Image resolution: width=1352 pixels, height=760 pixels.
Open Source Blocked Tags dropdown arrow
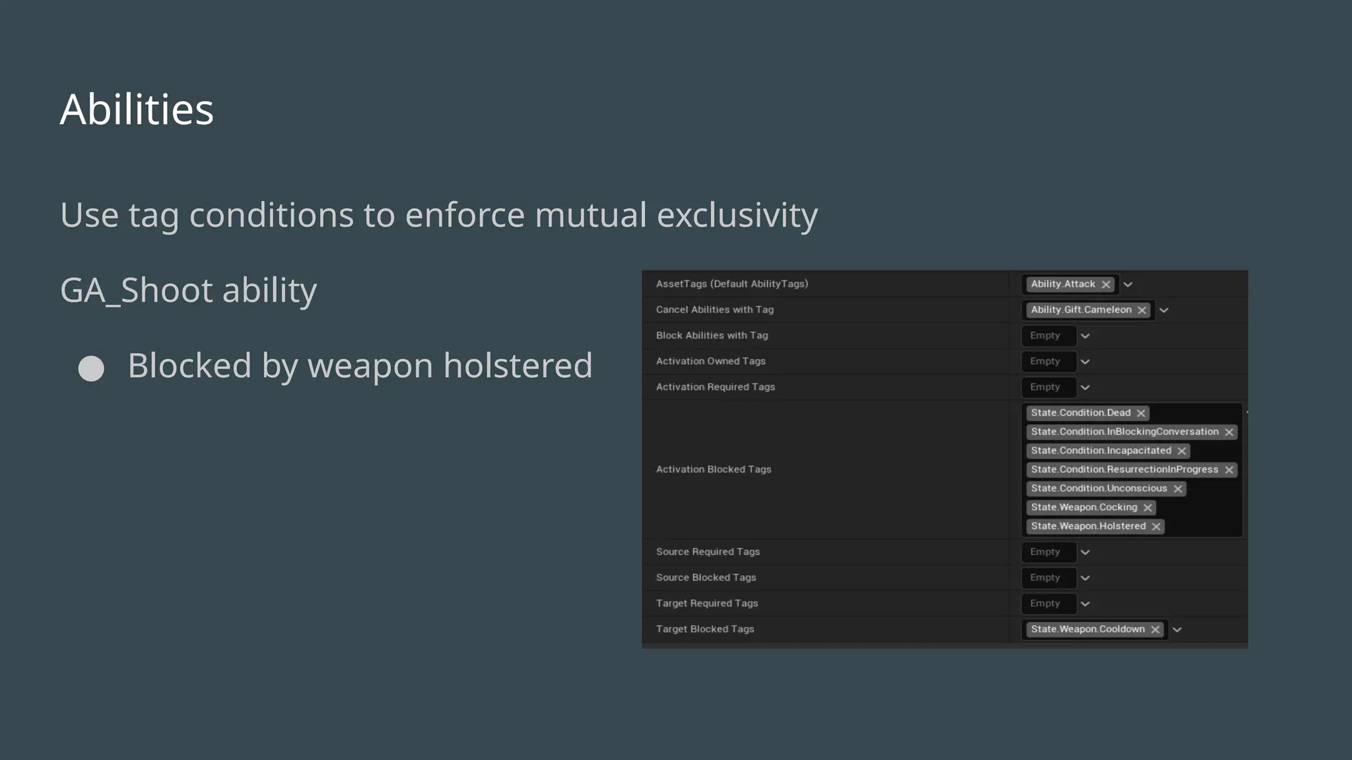1085,578
